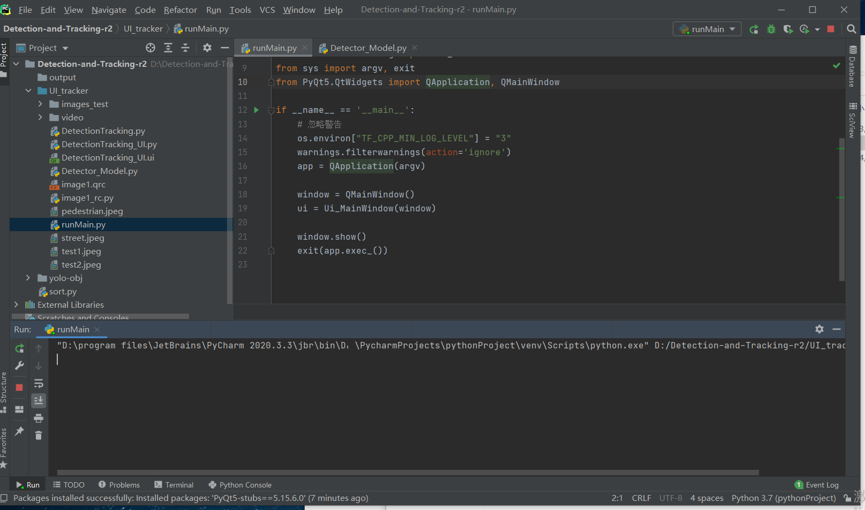The image size is (865, 510).
Task: Stop the running program from the top toolbar
Action: pyautogui.click(x=831, y=29)
